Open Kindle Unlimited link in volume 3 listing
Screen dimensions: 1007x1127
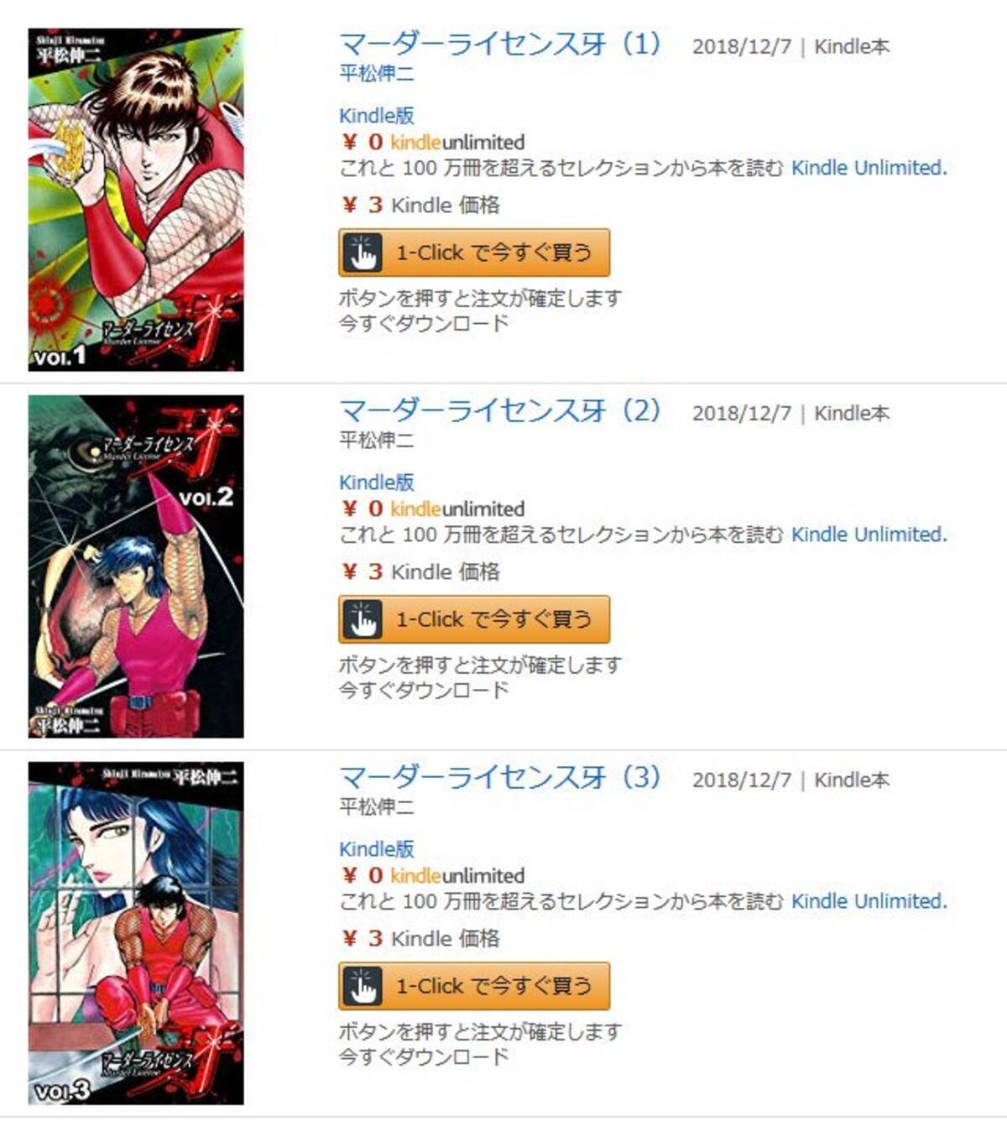tap(869, 901)
